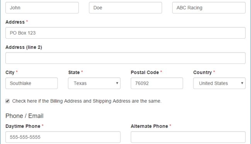Image resolution: width=251 pixels, height=144 pixels.
Task: Focus the first name field showing John
Action: click(42, 8)
